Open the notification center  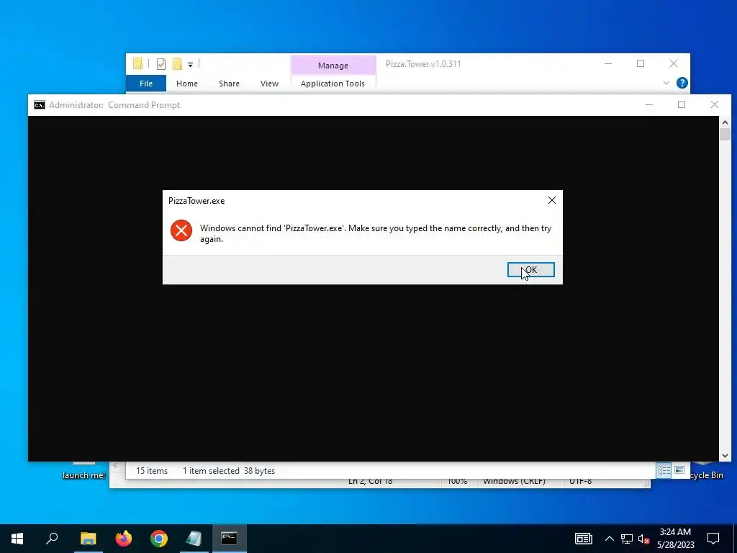(x=713, y=539)
